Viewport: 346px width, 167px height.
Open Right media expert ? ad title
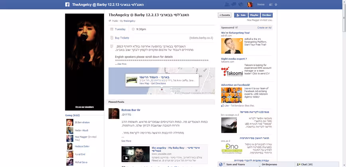[234, 59]
